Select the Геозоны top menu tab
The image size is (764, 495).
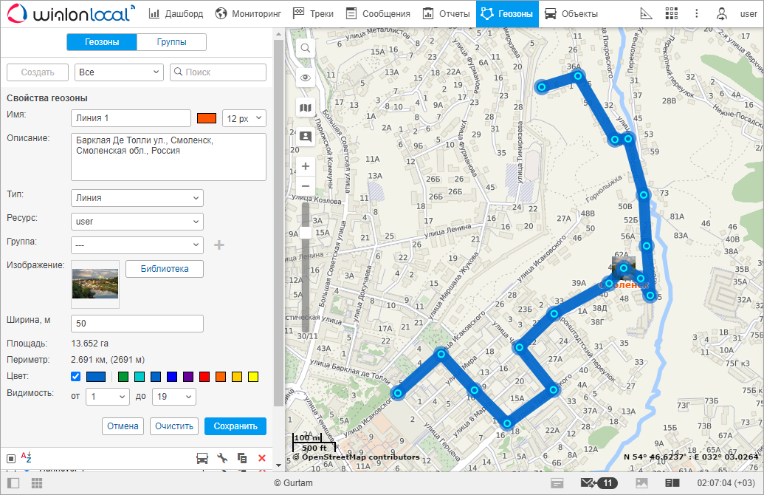pyautogui.click(x=507, y=13)
